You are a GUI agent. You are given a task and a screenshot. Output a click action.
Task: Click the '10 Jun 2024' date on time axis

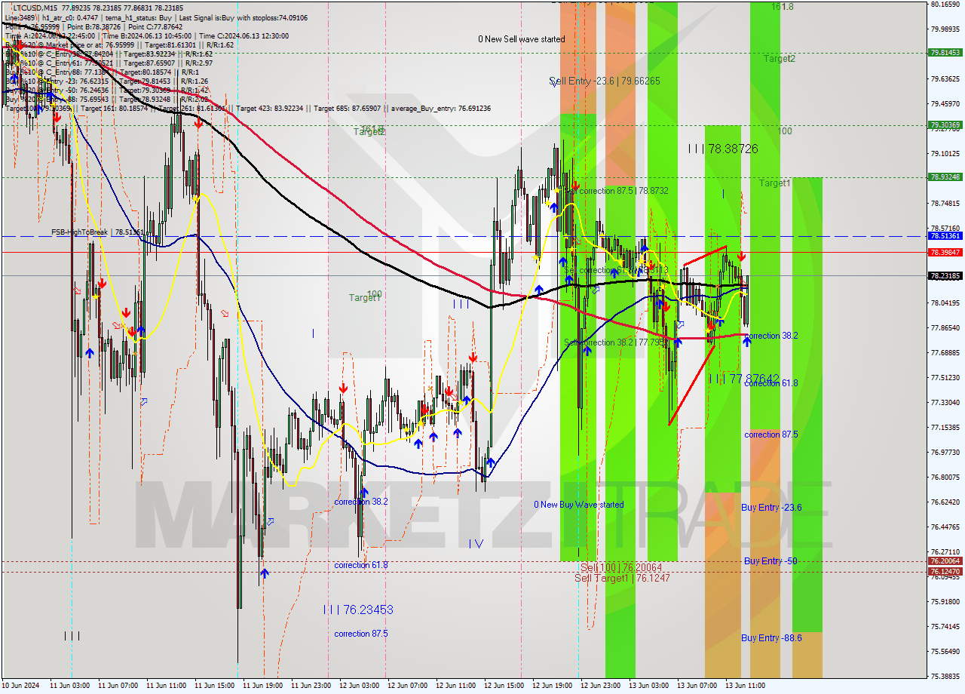20,686
